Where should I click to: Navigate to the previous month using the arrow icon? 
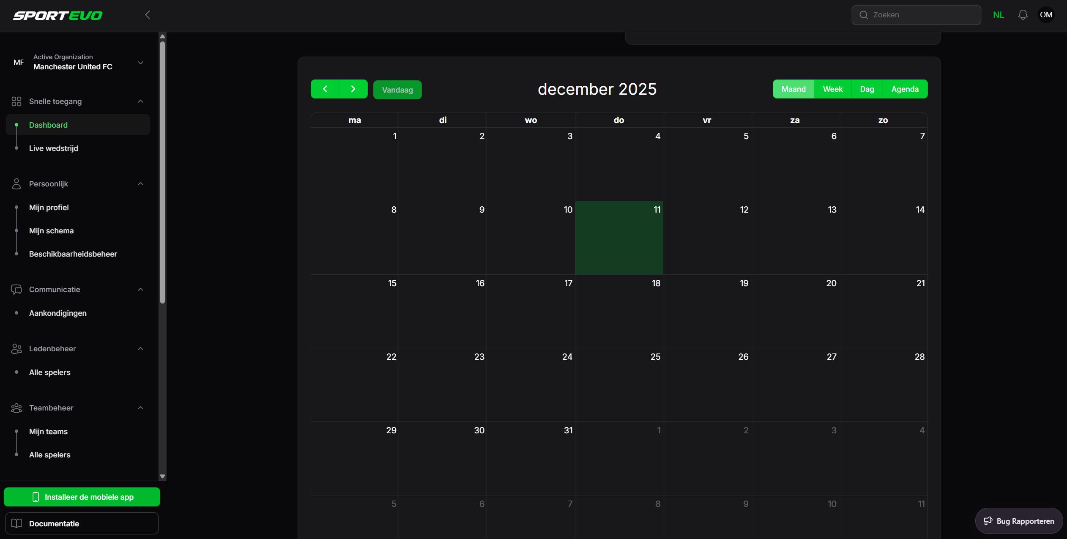click(325, 89)
